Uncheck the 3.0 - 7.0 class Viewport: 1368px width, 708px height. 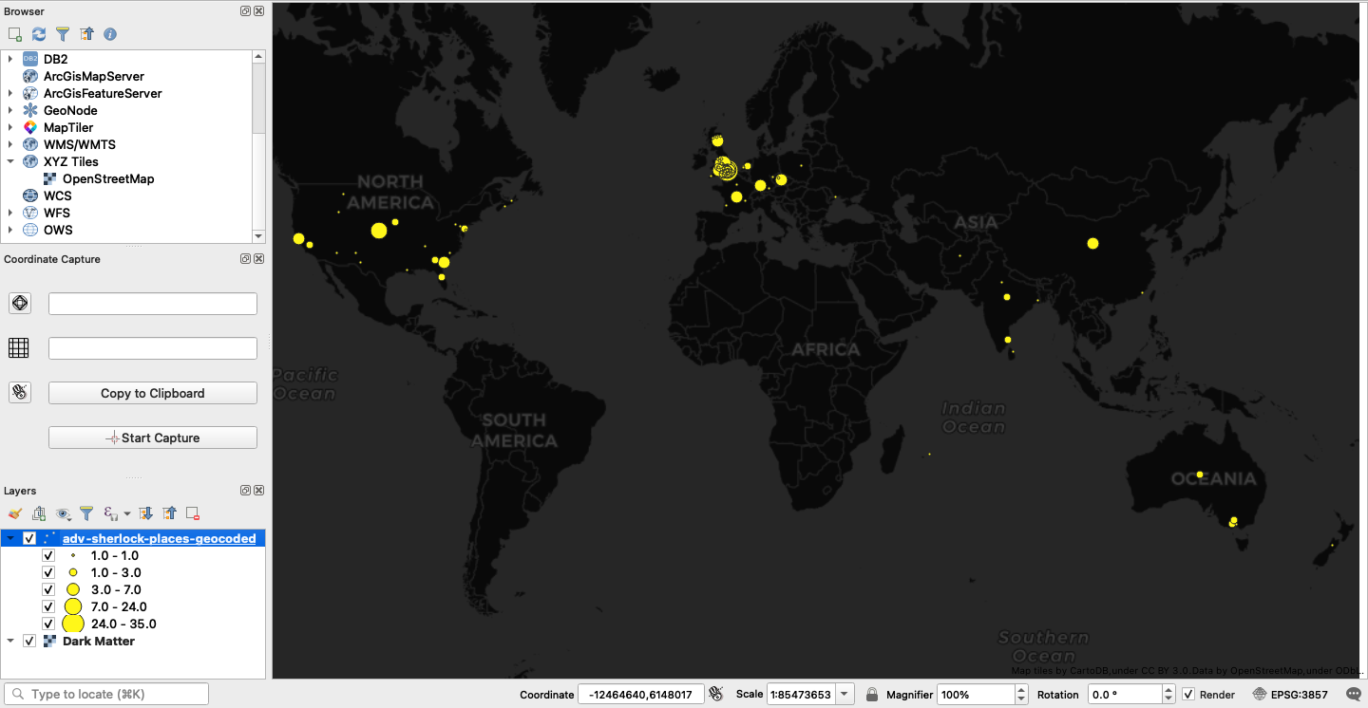[x=48, y=589]
